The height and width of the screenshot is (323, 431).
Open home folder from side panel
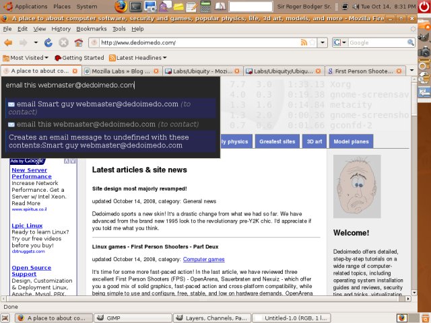tap(424, 26)
